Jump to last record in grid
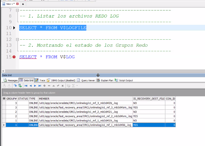The height and width of the screenshot is (146, 205). click(40, 86)
